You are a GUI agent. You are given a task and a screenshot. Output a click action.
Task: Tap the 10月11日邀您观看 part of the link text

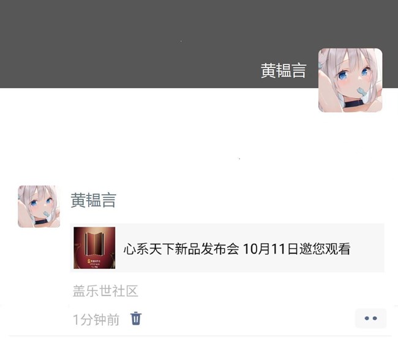click(297, 249)
